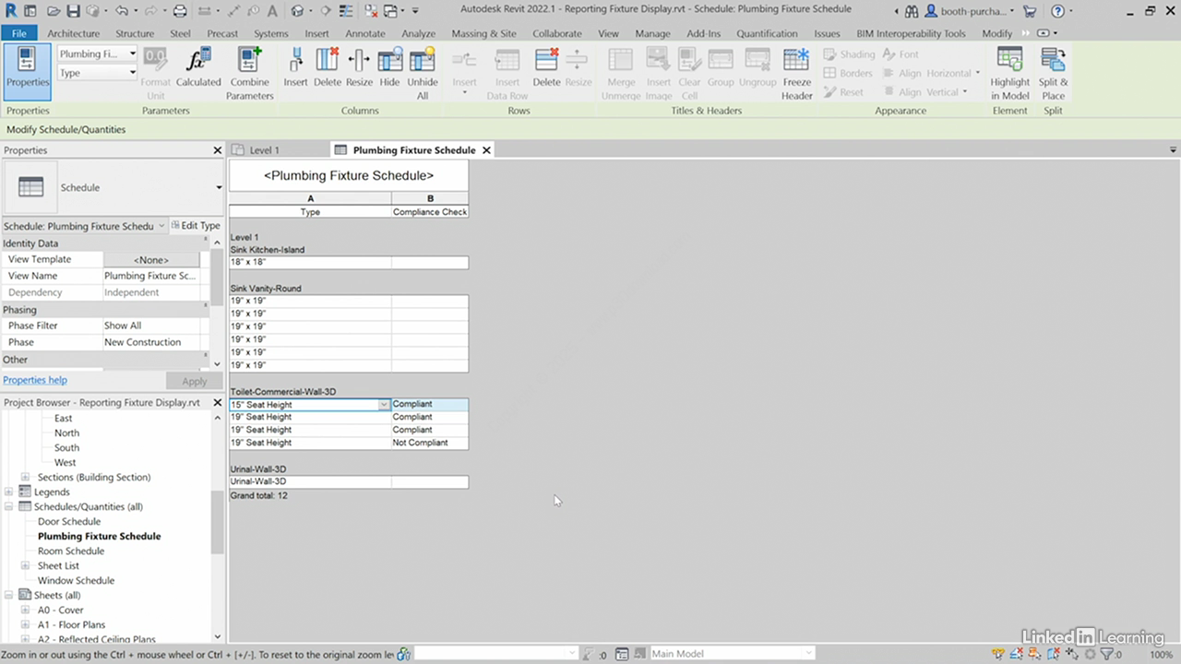Click the Properties help link
The height and width of the screenshot is (664, 1181).
click(35, 380)
